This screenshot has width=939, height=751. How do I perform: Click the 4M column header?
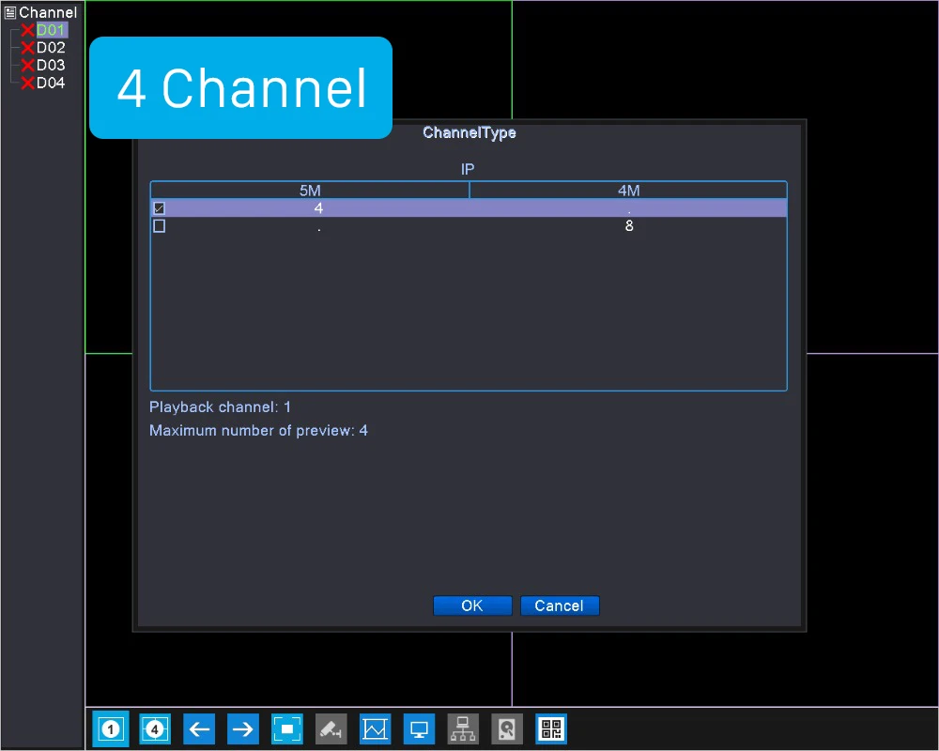pos(628,191)
